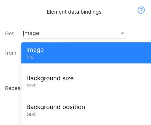
Task: Click the words 'Background position' in the list
Action: (56, 107)
